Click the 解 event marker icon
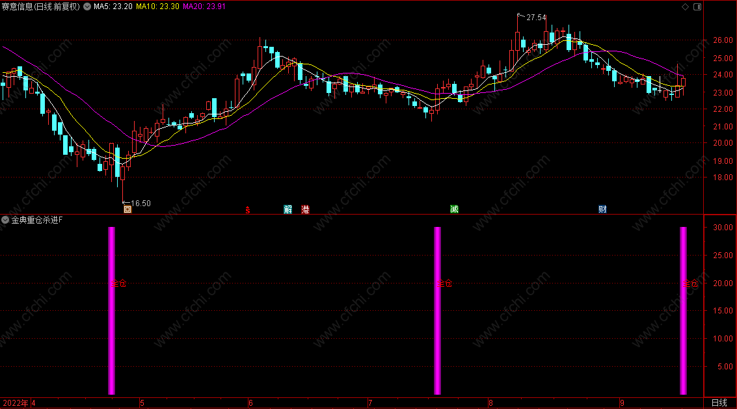This screenshot has width=737, height=409. click(x=288, y=209)
